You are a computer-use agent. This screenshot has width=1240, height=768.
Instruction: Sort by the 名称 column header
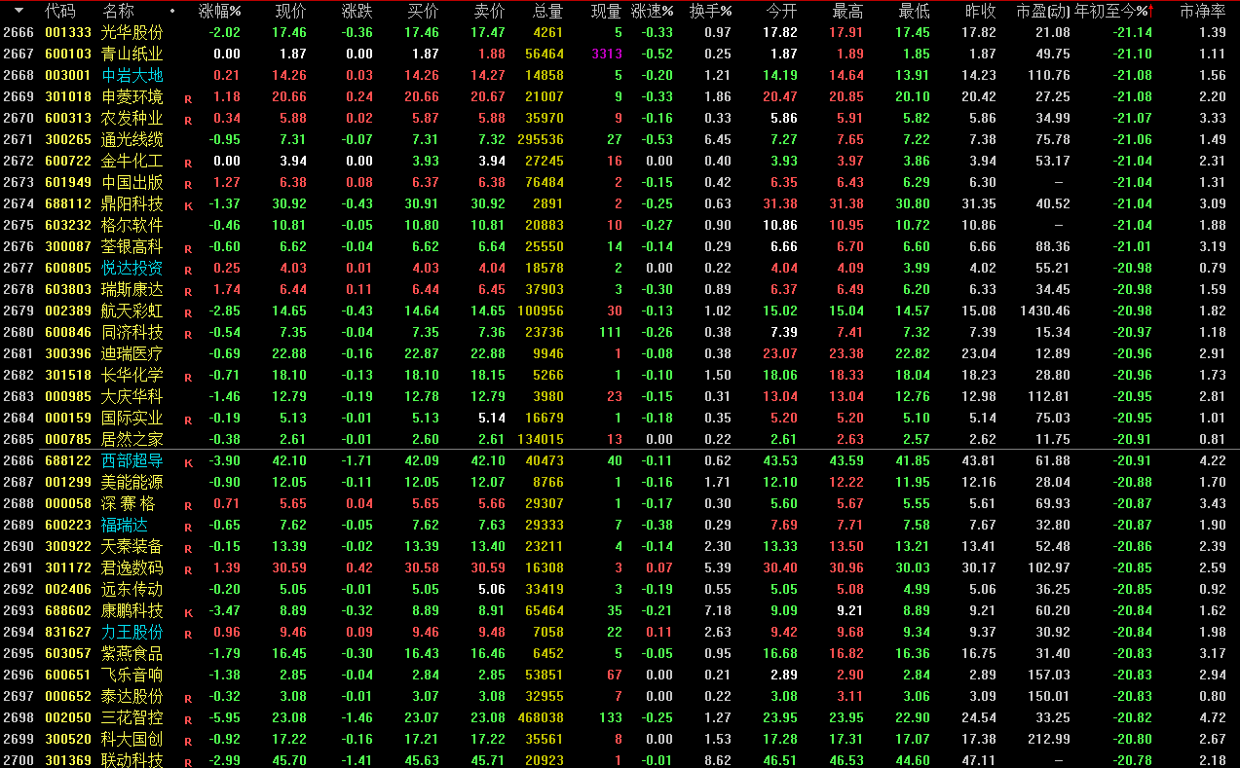[x=118, y=12]
